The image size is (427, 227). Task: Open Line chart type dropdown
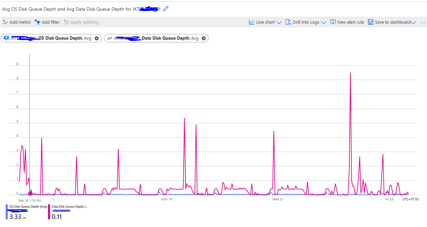265,22
